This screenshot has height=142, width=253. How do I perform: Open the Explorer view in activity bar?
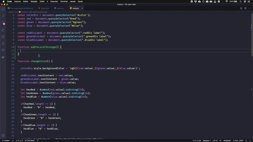click(x=3, y=9)
